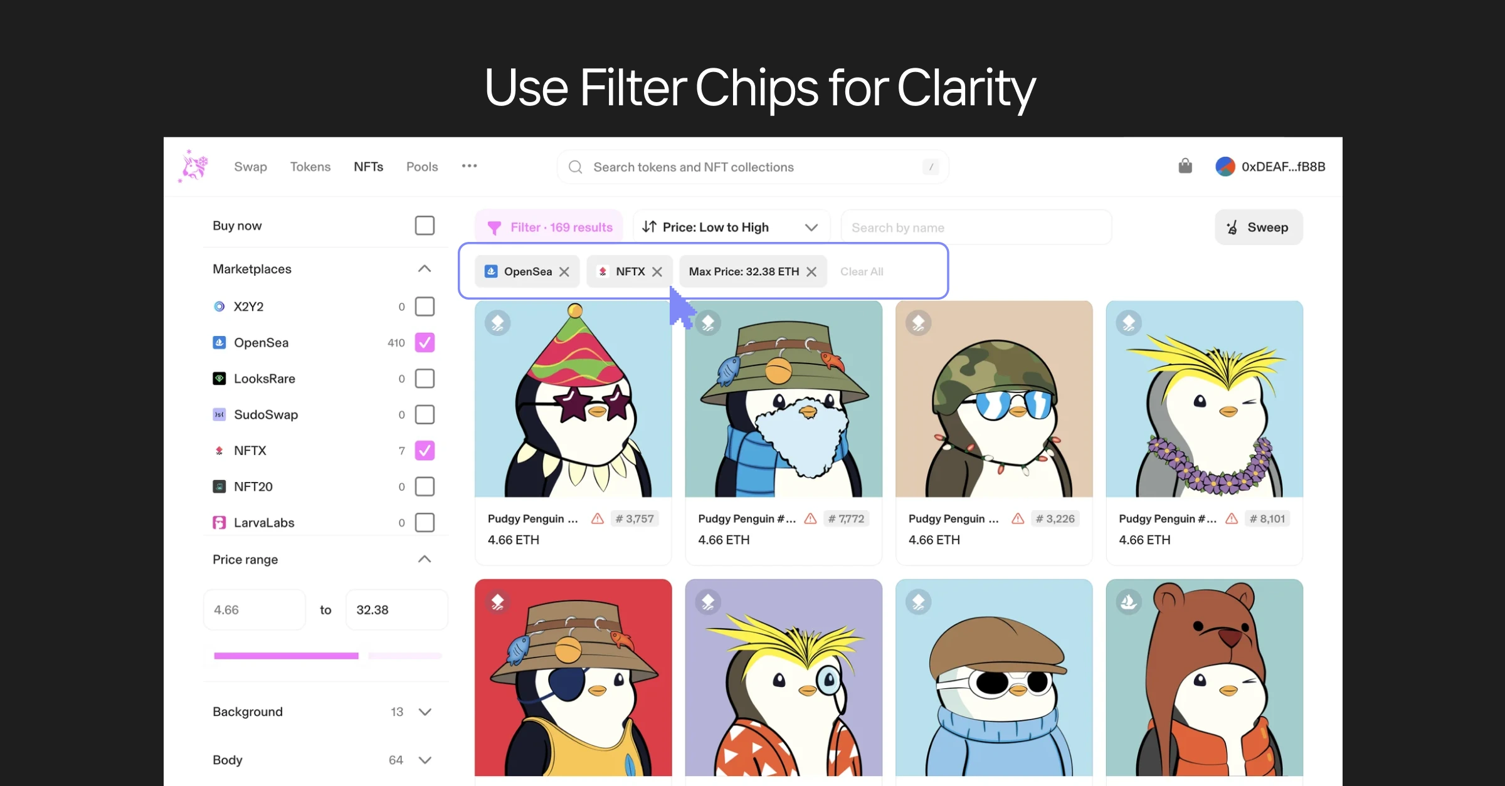1505x786 pixels.
Task: Remove the OpenSea filter chip
Action: click(x=564, y=271)
